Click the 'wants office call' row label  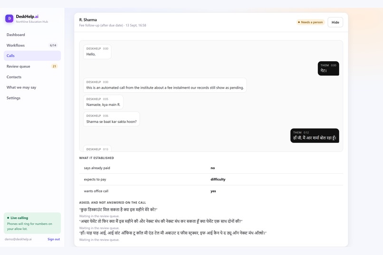pos(96,191)
